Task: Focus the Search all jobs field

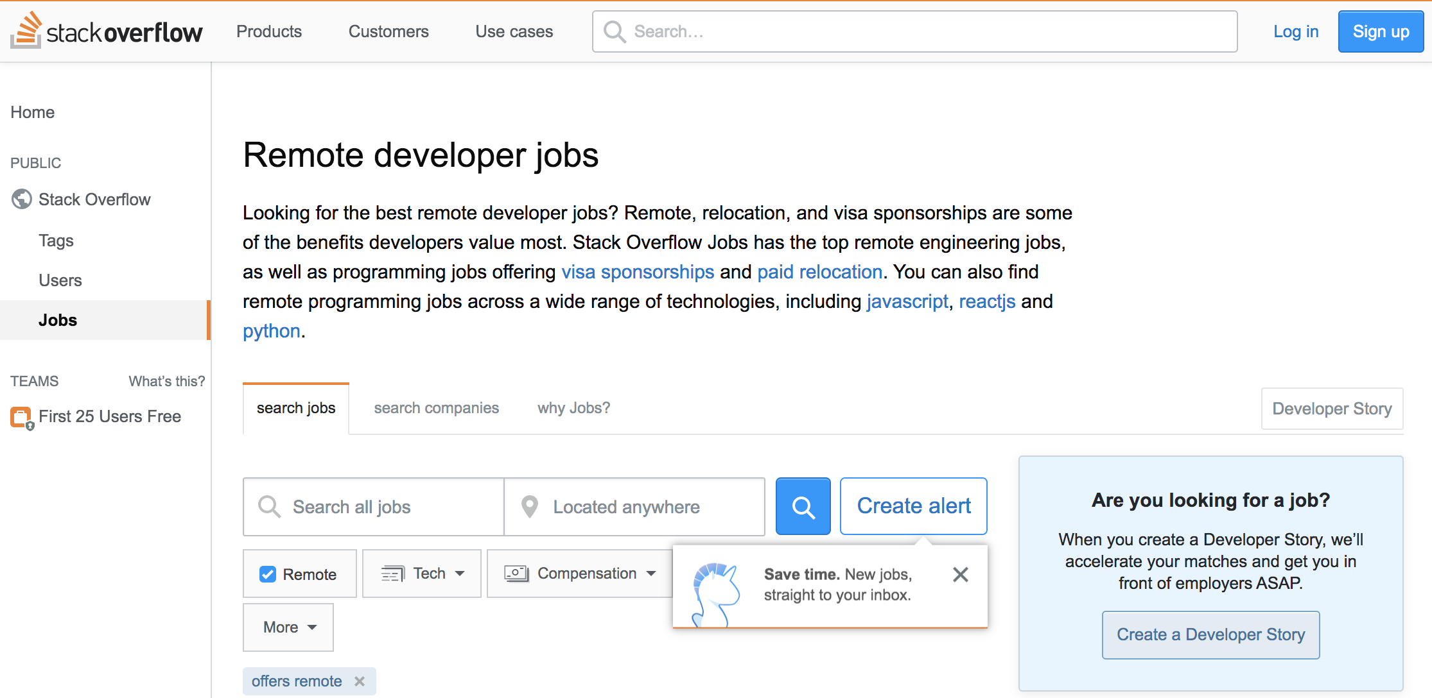Action: click(x=374, y=507)
